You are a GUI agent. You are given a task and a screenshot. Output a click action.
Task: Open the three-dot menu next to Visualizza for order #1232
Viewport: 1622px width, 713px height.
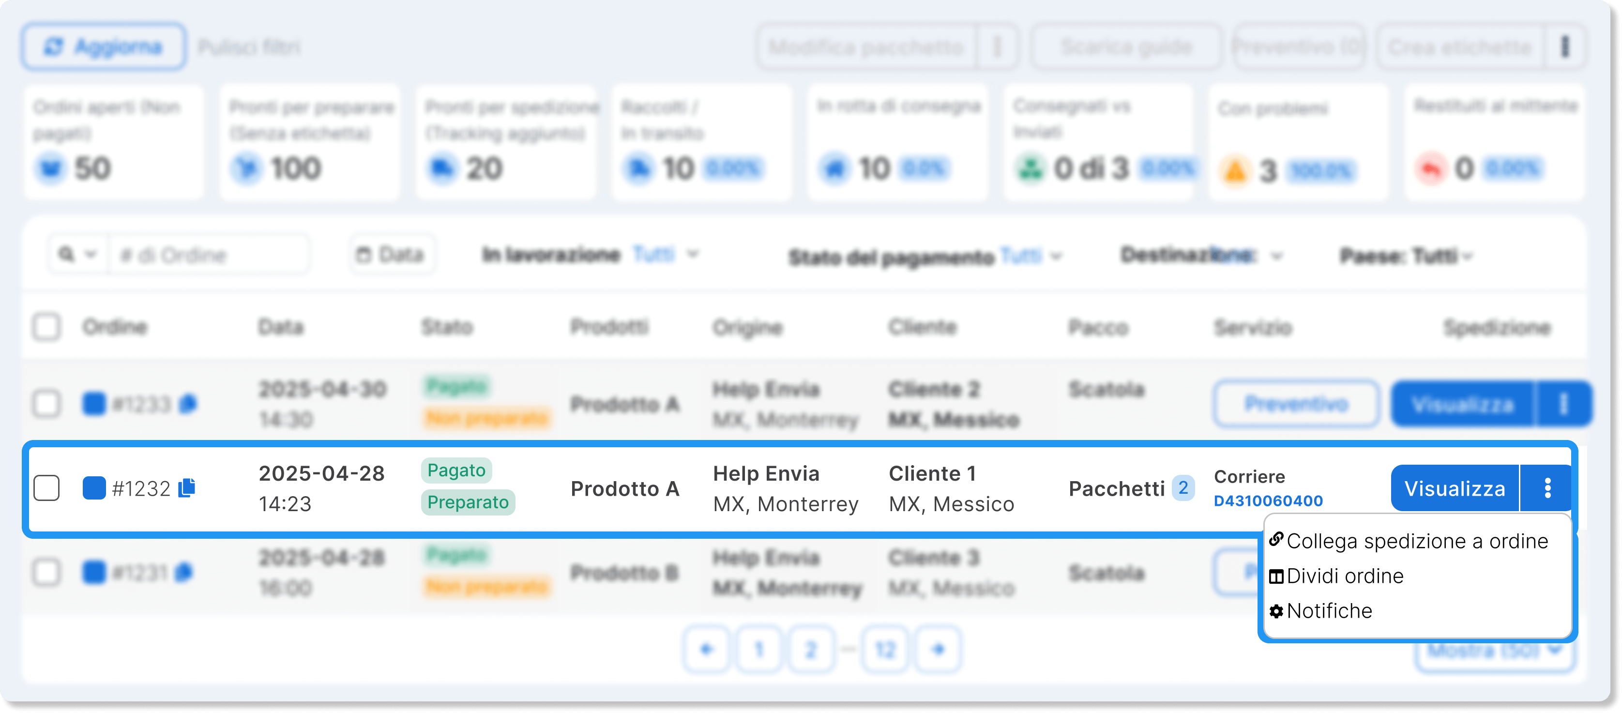(1547, 488)
